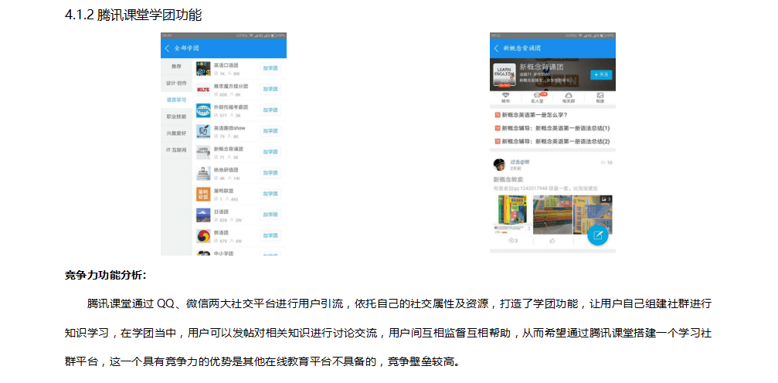This screenshot has width=778, height=383.
Task: Click group name 韩语团 in list
Action: click(x=221, y=232)
